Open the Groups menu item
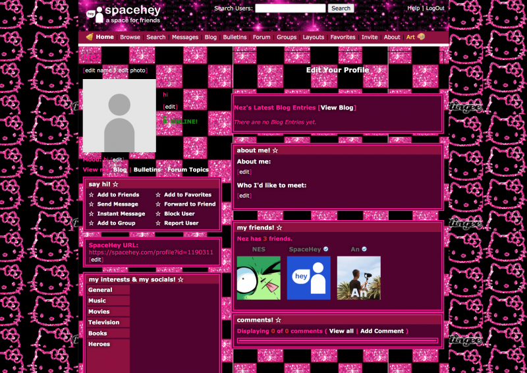 (x=287, y=37)
